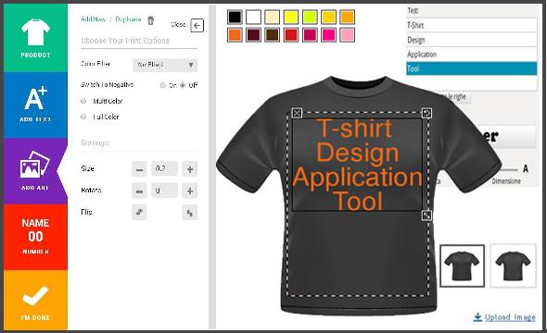Screen dimensions: 547x333
Task: Pick the white color swatch
Action: tap(253, 17)
